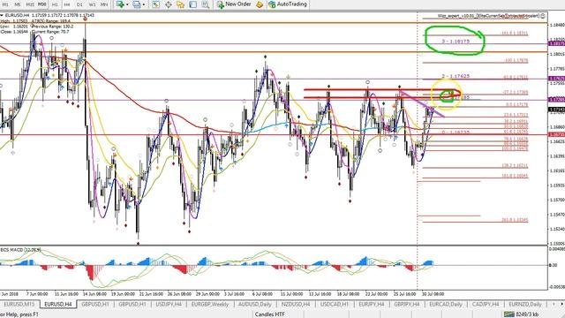This screenshot has height=318, width=565.
Task: Click the red 1.16735 price axis tag
Action: click(x=556, y=134)
